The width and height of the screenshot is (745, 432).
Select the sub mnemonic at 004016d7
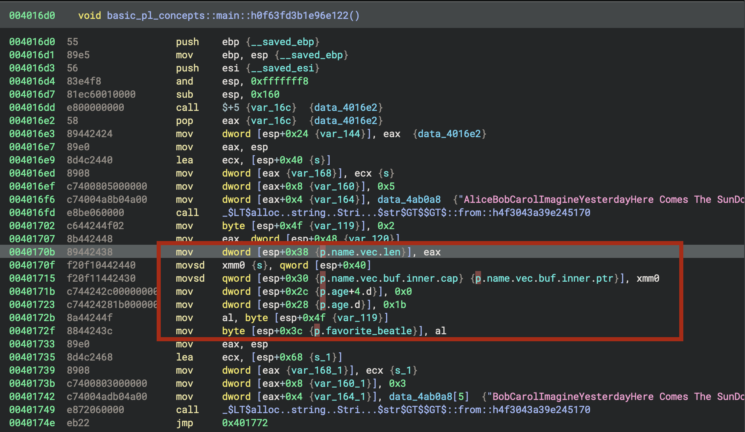[x=184, y=94]
